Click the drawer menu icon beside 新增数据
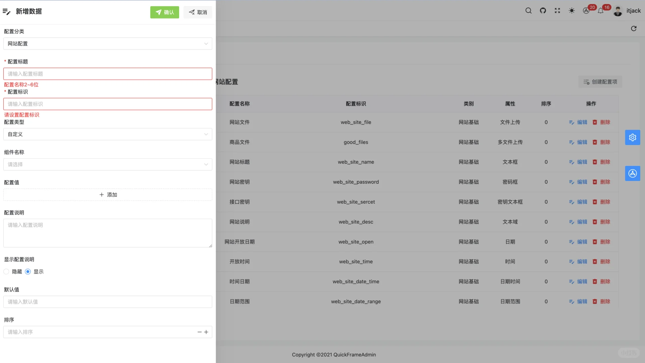This screenshot has height=363, width=645. point(7,12)
